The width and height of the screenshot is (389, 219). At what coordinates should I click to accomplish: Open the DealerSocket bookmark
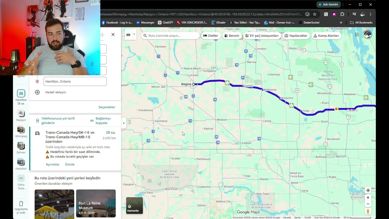309,23
